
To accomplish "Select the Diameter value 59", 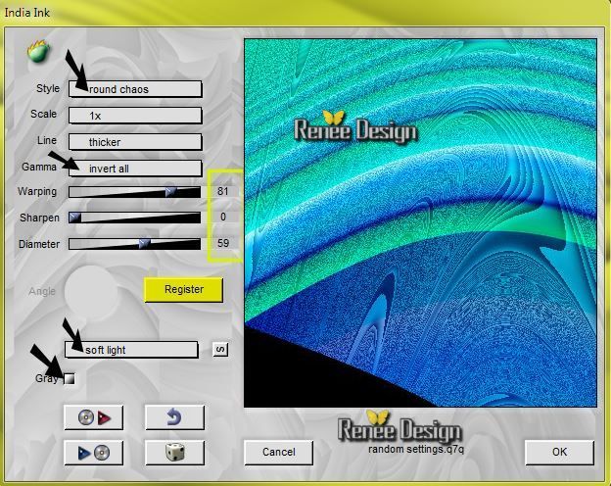I will [223, 243].
